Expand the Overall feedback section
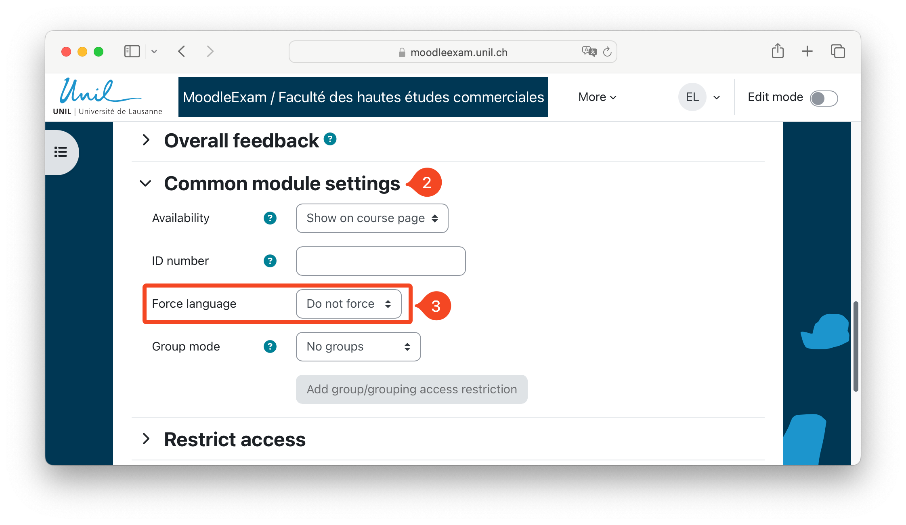The width and height of the screenshot is (906, 525). pos(146,140)
